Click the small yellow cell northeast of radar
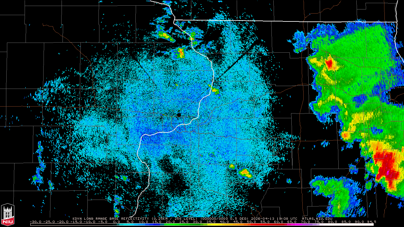Viewport: 404px width, 227px height. [x=215, y=90]
